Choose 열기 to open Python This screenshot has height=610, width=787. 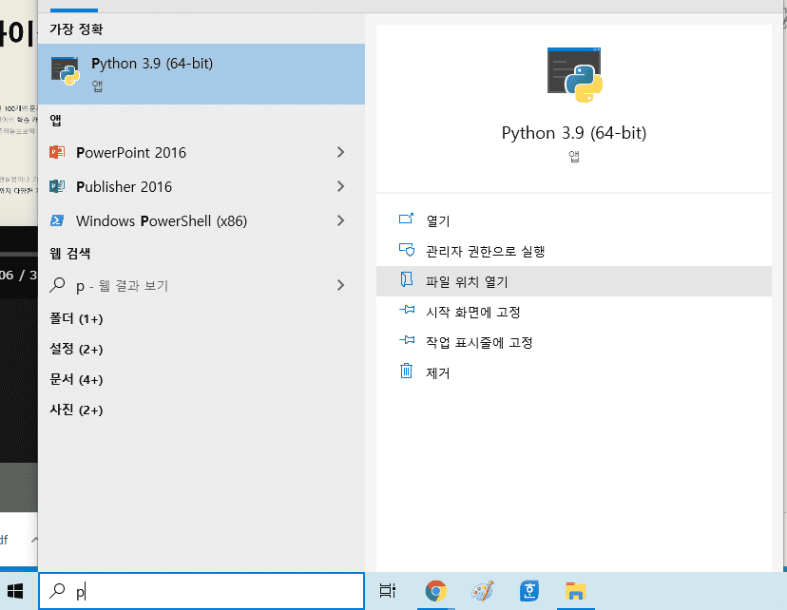point(574,220)
